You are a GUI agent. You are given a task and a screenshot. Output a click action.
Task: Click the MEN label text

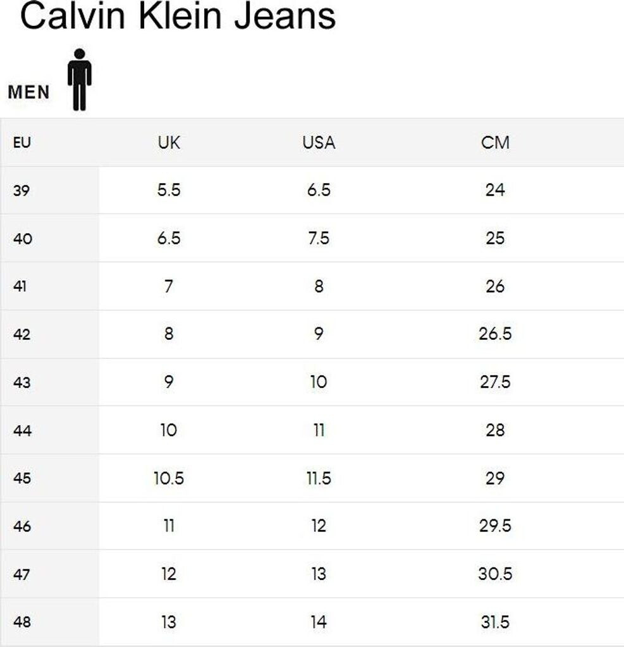(x=28, y=92)
